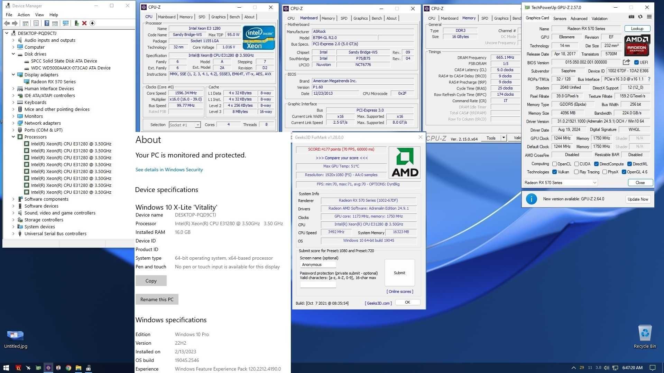Toggle the OpenGL 4.6 checkbox
Image resolution: width=664 pixels, height=373 pixels.
(x=624, y=172)
